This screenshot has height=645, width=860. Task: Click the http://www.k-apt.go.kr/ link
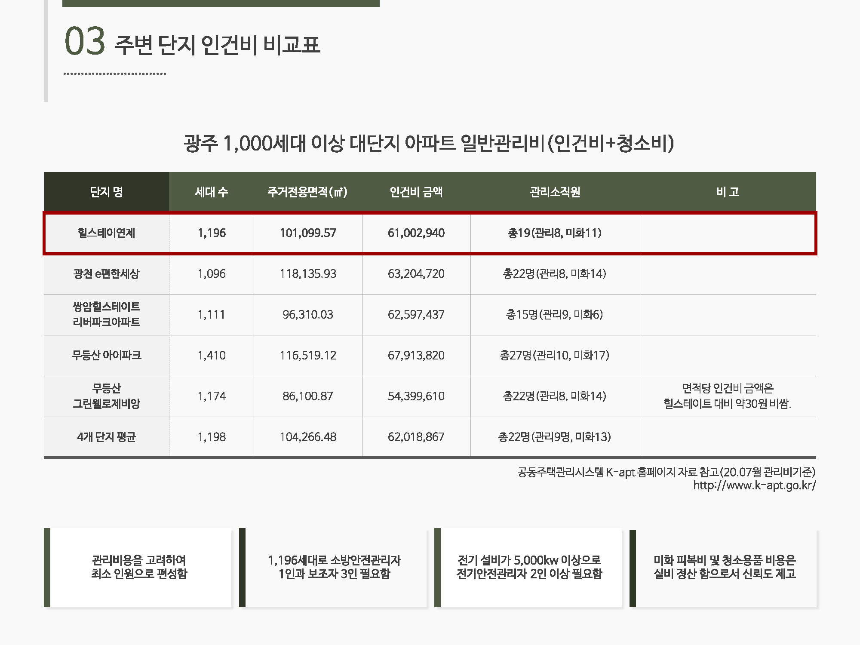click(754, 485)
